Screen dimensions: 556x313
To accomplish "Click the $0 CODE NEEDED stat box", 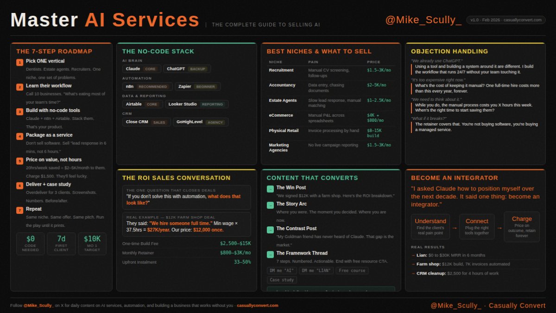I will (x=31, y=244).
